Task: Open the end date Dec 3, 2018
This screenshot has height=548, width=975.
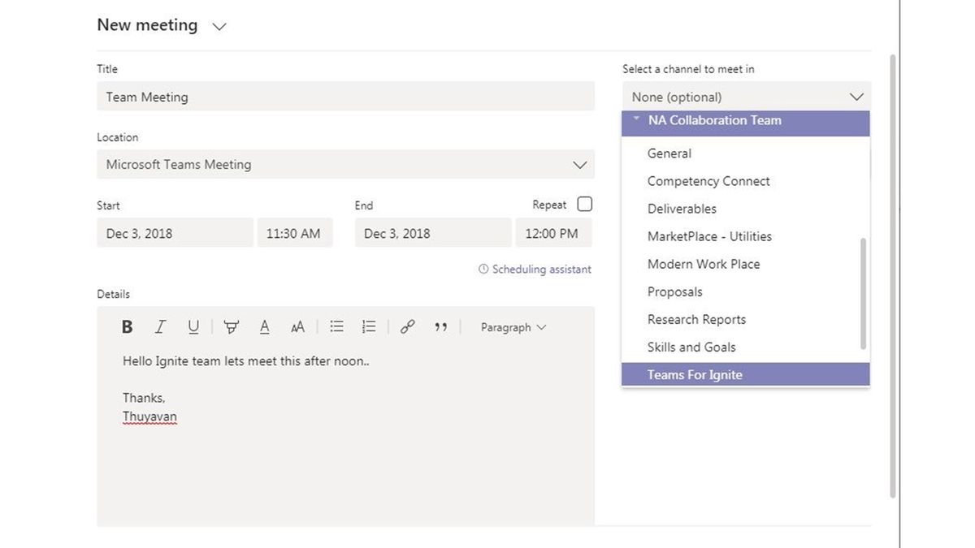Action: pos(433,233)
